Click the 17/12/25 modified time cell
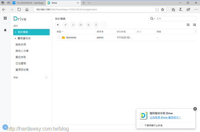The image size is (200, 132). click(125, 38)
